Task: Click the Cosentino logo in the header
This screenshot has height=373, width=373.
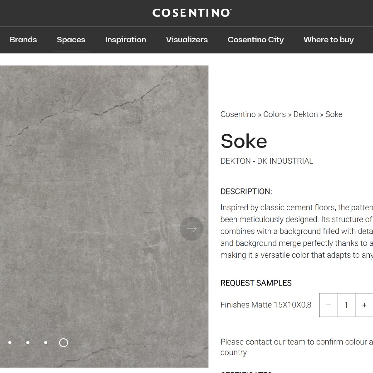Action: pyautogui.click(x=191, y=12)
